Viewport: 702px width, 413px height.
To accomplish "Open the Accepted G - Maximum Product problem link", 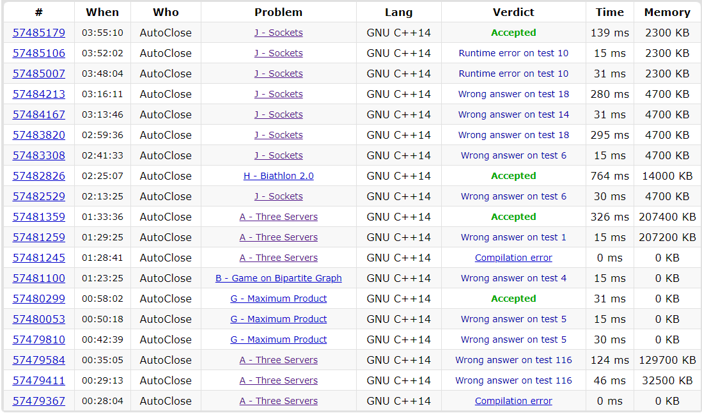I will [x=278, y=299].
